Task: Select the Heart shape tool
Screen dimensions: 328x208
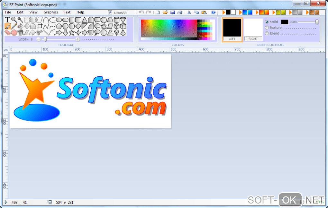Action: [91, 33]
